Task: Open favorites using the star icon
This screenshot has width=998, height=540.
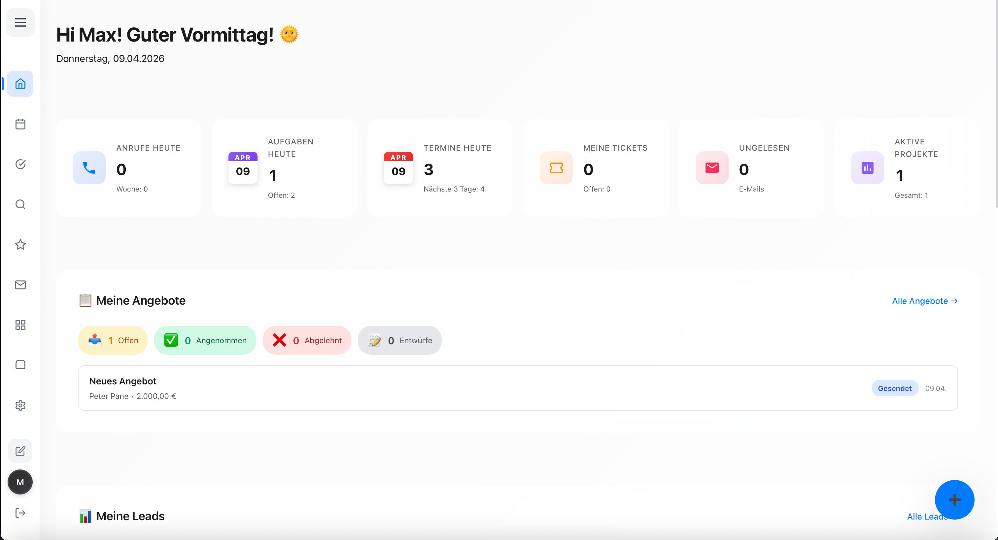Action: 20,245
